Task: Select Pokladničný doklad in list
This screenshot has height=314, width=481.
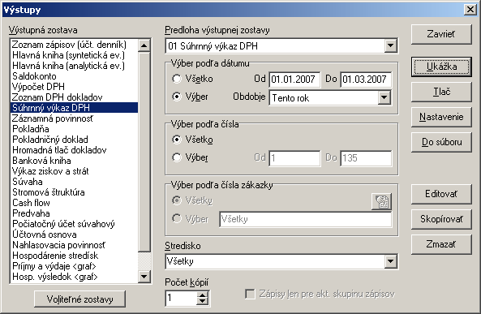Action: (75, 140)
